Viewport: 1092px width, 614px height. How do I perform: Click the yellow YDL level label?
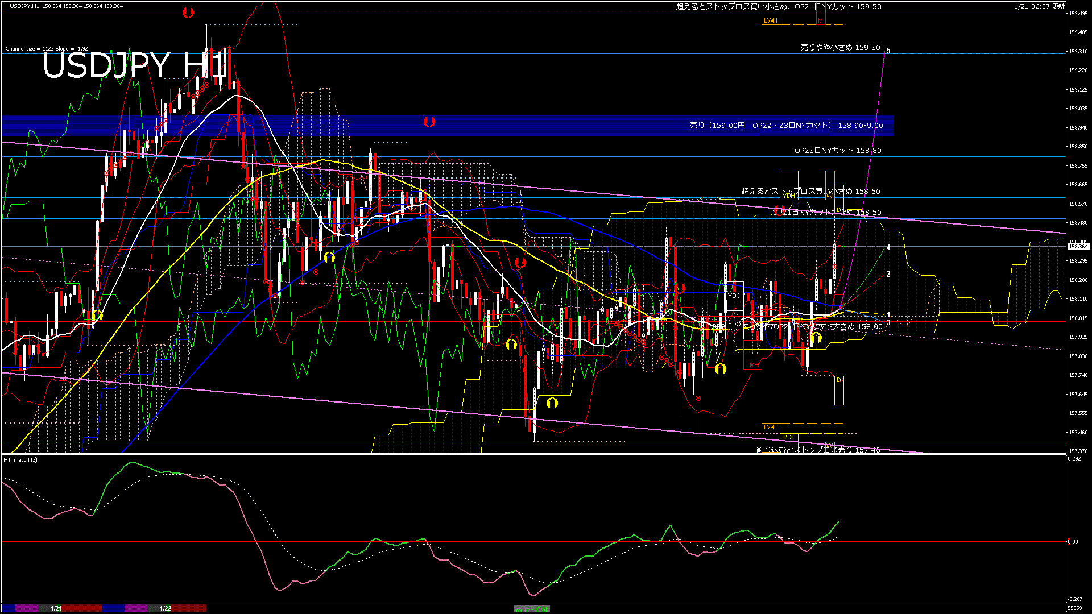click(789, 437)
